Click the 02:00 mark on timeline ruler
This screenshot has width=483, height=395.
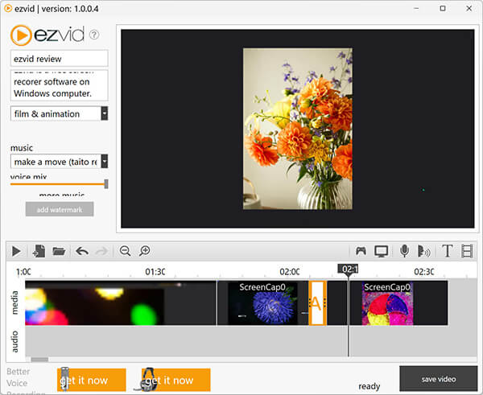[x=290, y=272]
